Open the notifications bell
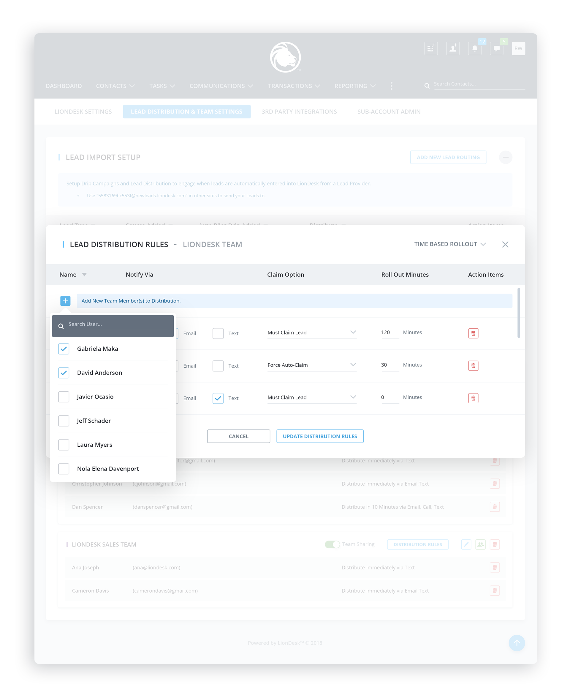 (x=474, y=48)
